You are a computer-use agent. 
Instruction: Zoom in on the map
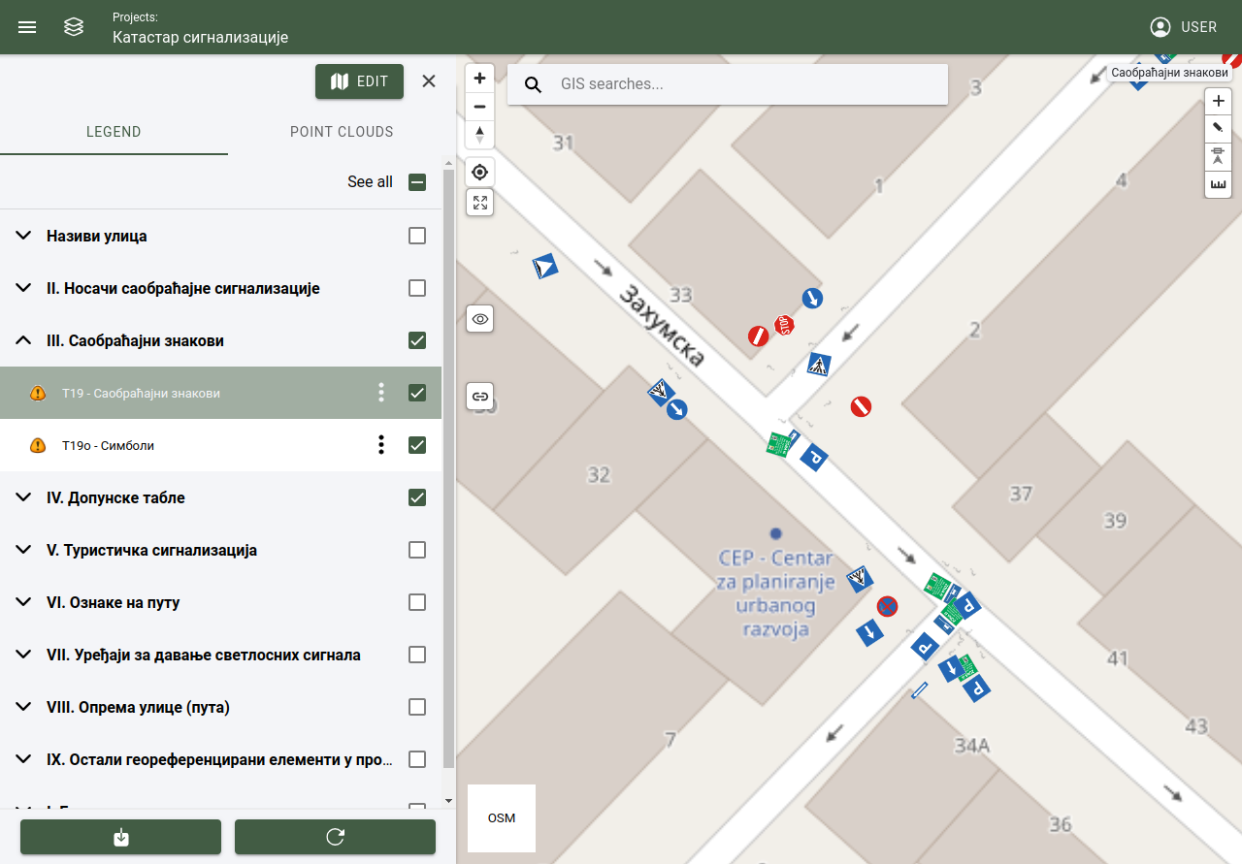479,79
